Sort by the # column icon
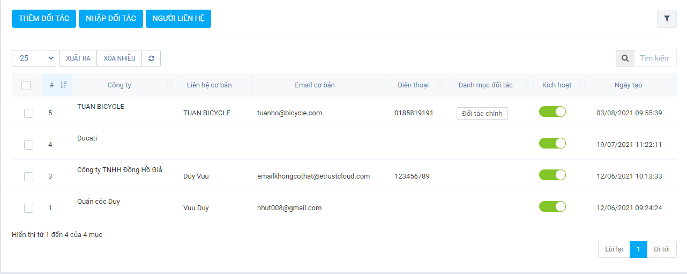687x274 pixels. click(x=63, y=85)
